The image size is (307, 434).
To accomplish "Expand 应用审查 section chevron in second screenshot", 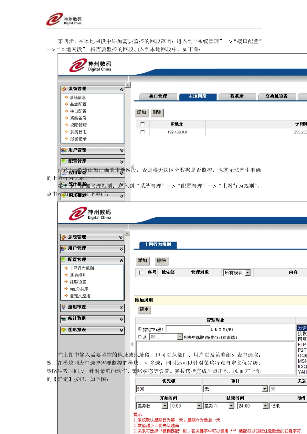I will point(121,308).
